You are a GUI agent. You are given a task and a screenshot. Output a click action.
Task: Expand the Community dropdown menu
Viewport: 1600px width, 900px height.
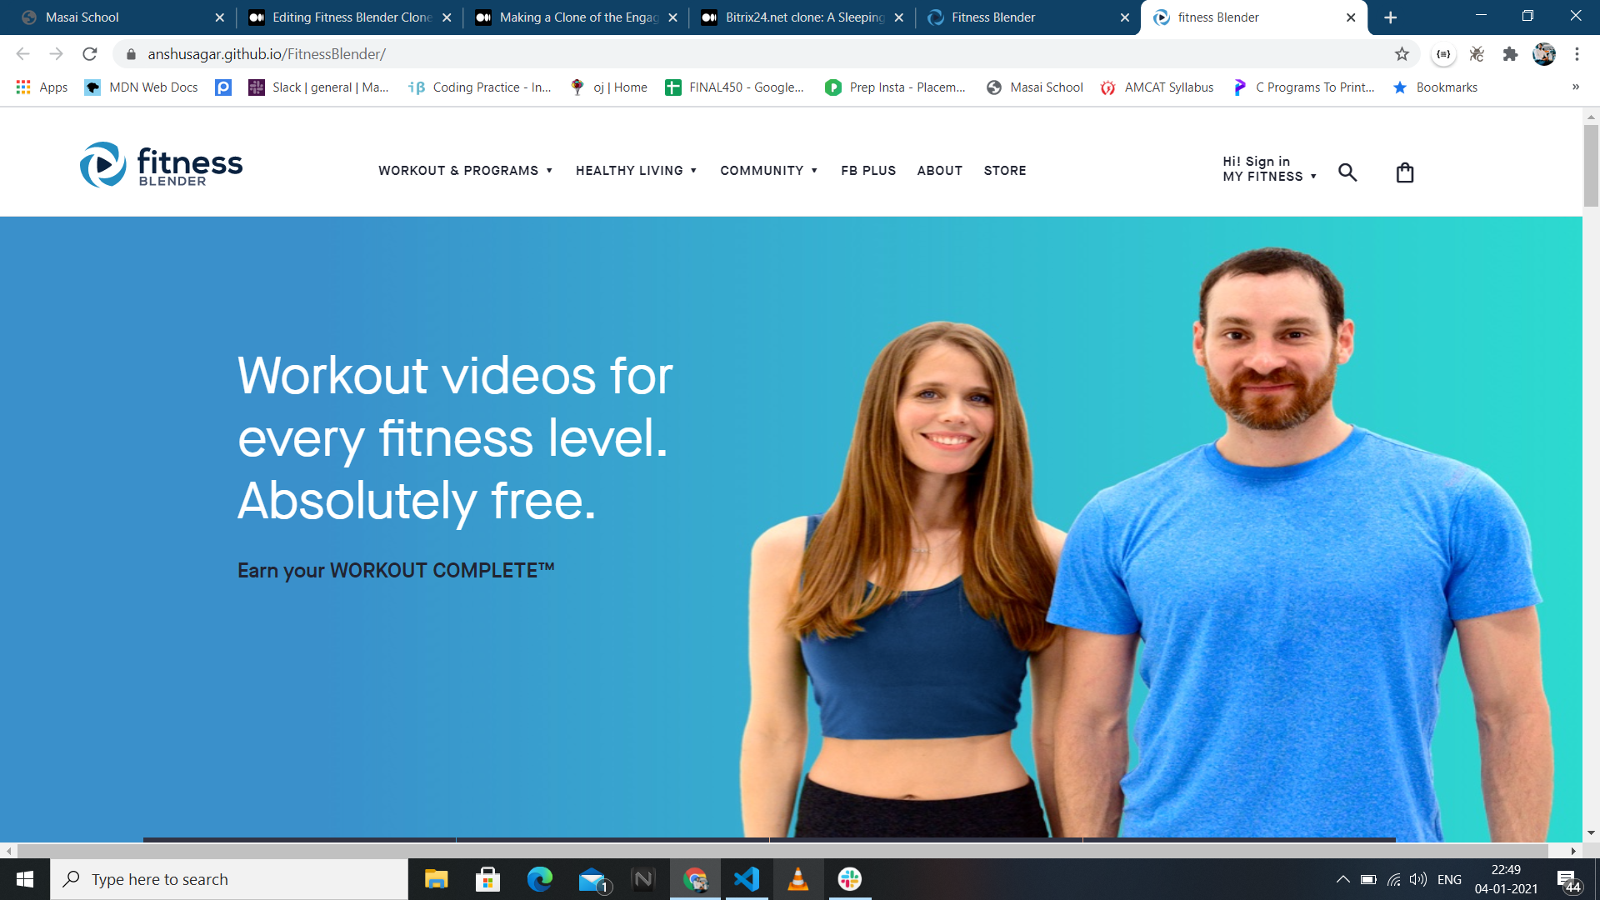click(x=768, y=171)
